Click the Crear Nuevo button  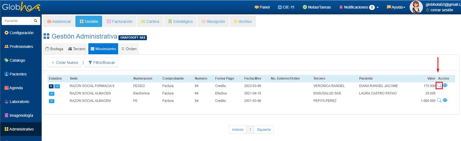65,63
